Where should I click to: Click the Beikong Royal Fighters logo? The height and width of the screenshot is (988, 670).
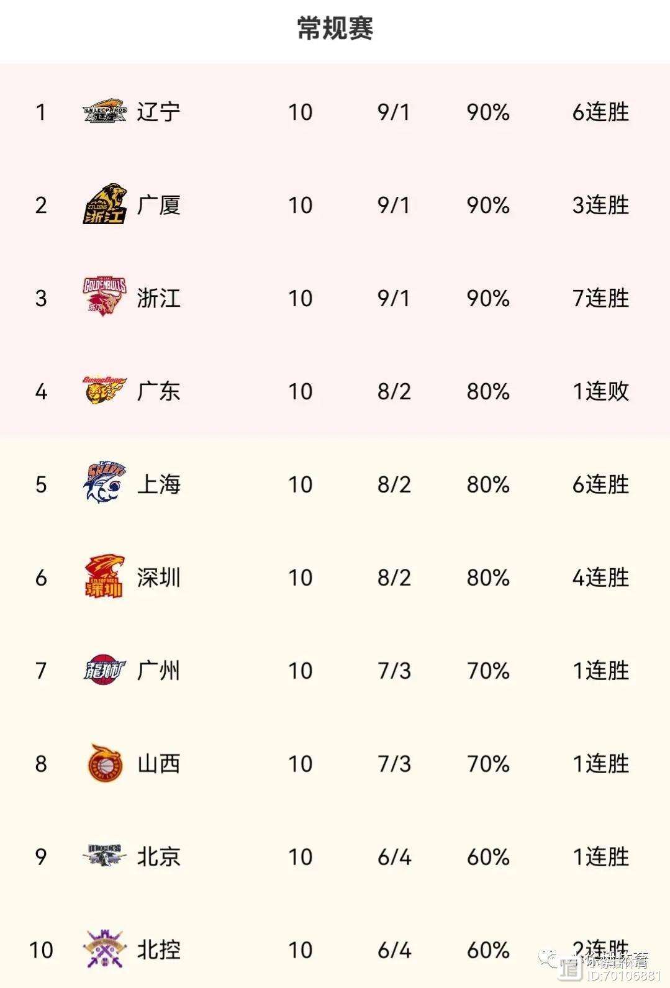tap(105, 949)
